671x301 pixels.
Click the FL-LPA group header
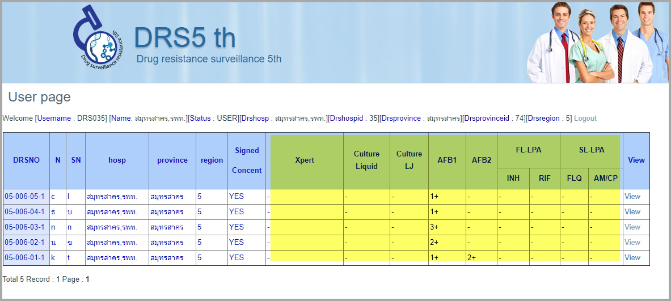[528, 150]
